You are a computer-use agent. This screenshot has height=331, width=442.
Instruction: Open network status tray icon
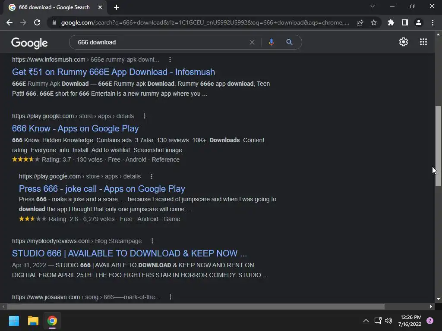coord(378,321)
